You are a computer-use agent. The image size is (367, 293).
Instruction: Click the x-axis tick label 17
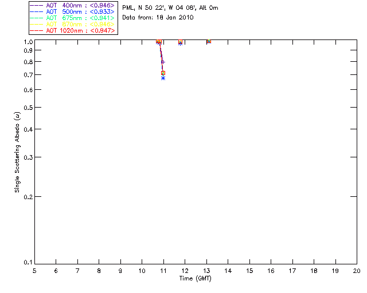[x=292, y=271]
